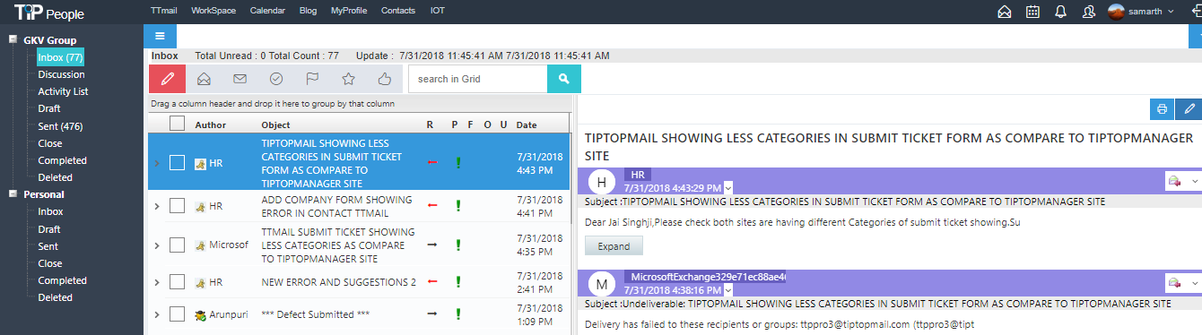Expand the NEW ERROR AND SUGGESTIONS 2 row
The image size is (1202, 335).
(x=157, y=282)
